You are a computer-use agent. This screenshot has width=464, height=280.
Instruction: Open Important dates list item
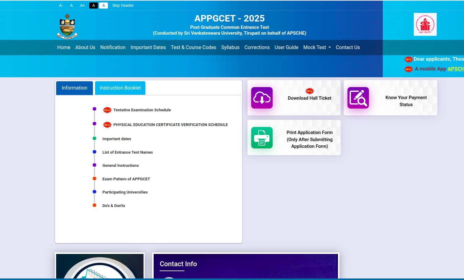click(x=117, y=139)
